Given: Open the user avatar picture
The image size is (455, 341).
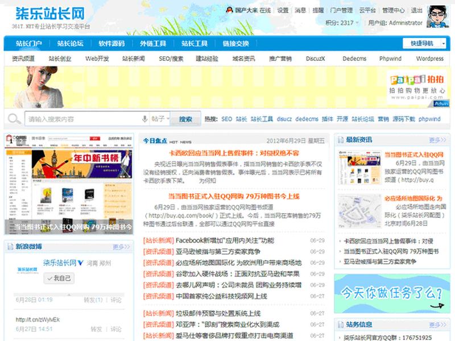Looking at the screenshot, I should tap(437, 17).
